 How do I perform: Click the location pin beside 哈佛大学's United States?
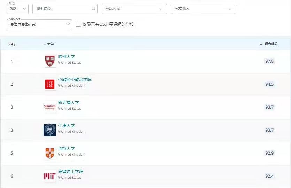tap(59, 63)
